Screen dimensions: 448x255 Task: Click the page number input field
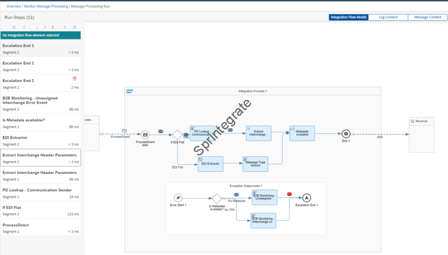tap(37, 27)
